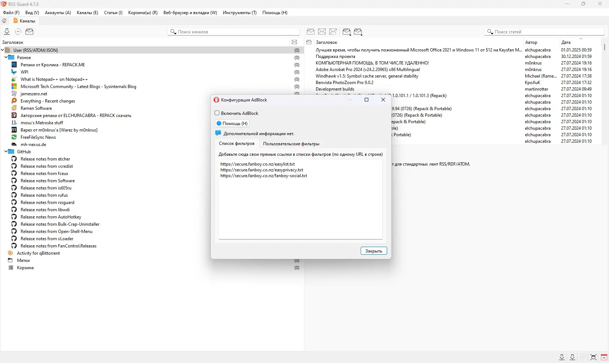Click inside the filter list URL text area
Viewport: 609px width, 363px height.
tap(301, 199)
